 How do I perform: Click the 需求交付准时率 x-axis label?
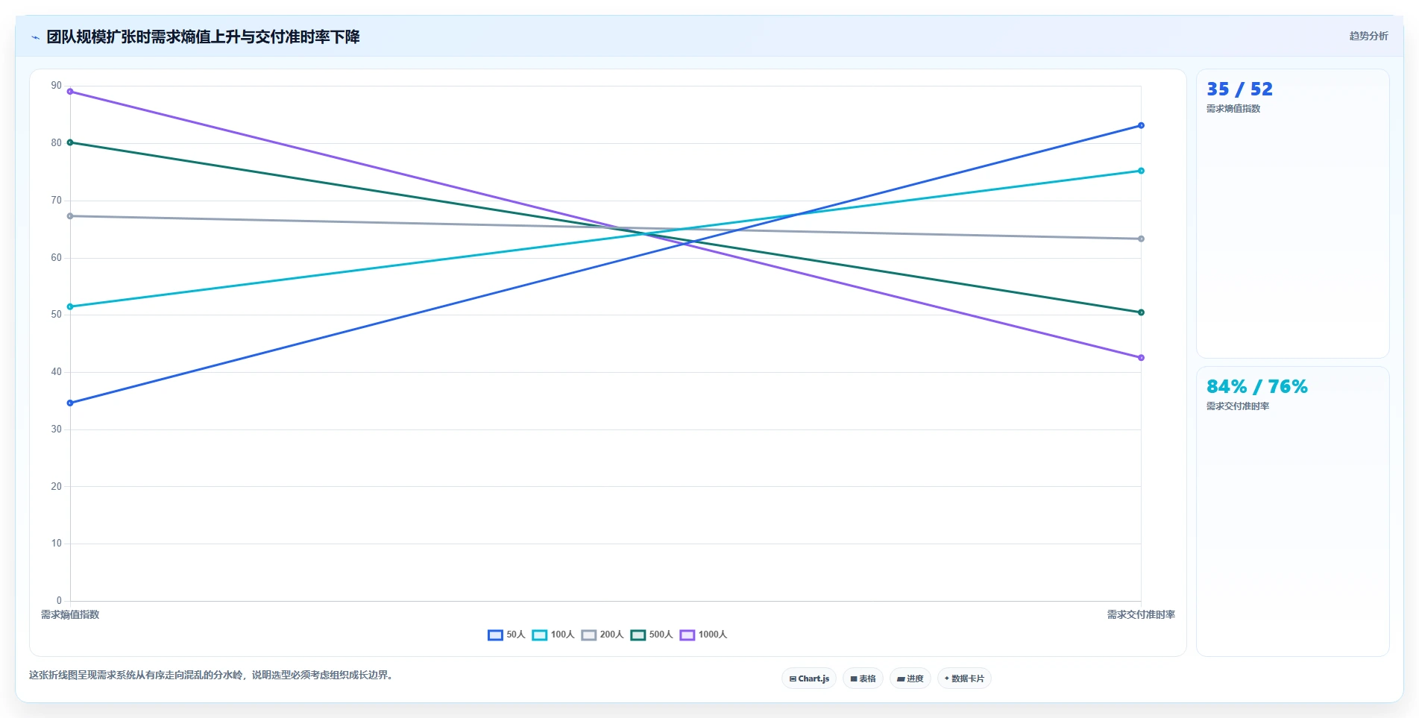[1141, 614]
